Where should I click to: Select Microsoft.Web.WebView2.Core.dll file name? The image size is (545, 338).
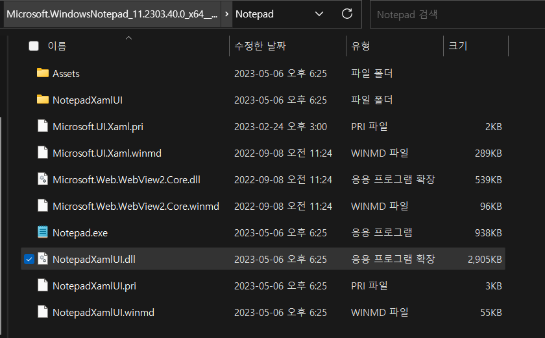[x=126, y=180]
